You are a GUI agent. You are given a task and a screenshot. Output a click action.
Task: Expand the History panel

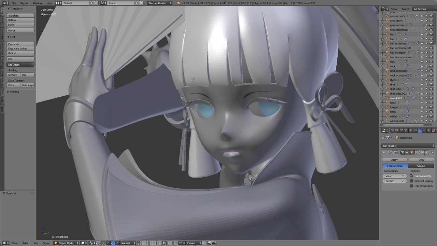8,92
